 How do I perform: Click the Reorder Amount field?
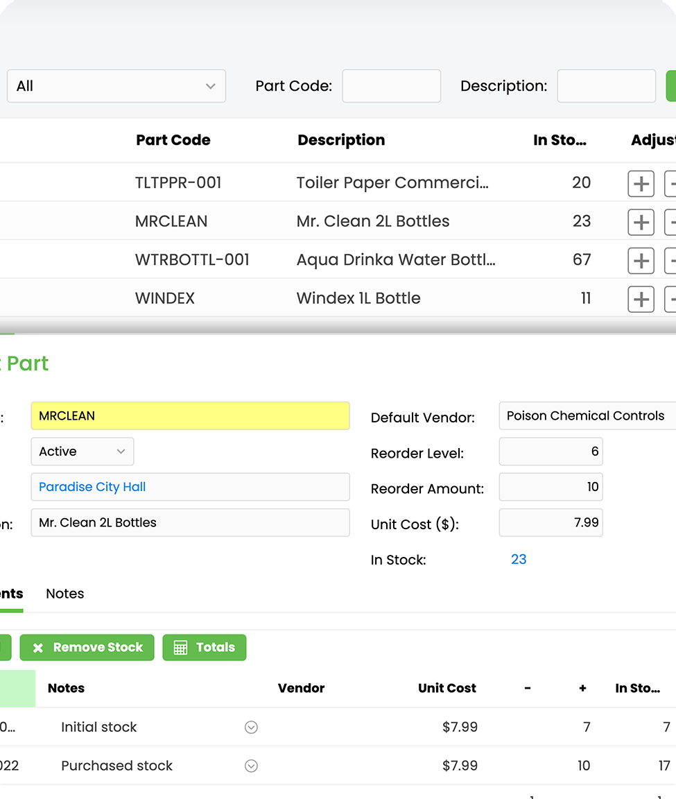(x=551, y=487)
